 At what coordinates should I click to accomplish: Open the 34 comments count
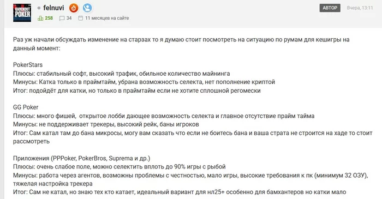[x=69, y=18]
